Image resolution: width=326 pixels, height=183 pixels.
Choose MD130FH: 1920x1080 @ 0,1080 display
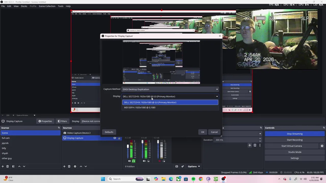click(170, 108)
